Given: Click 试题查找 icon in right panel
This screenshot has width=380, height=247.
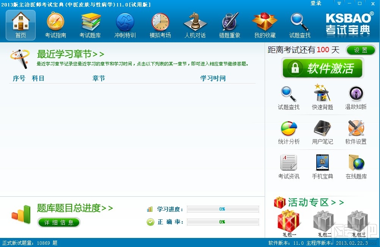Looking at the screenshot, I should pyautogui.click(x=289, y=98).
